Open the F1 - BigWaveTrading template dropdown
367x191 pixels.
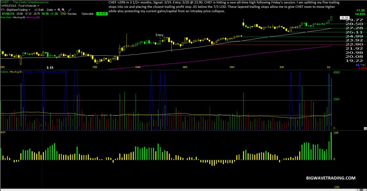(16, 10)
